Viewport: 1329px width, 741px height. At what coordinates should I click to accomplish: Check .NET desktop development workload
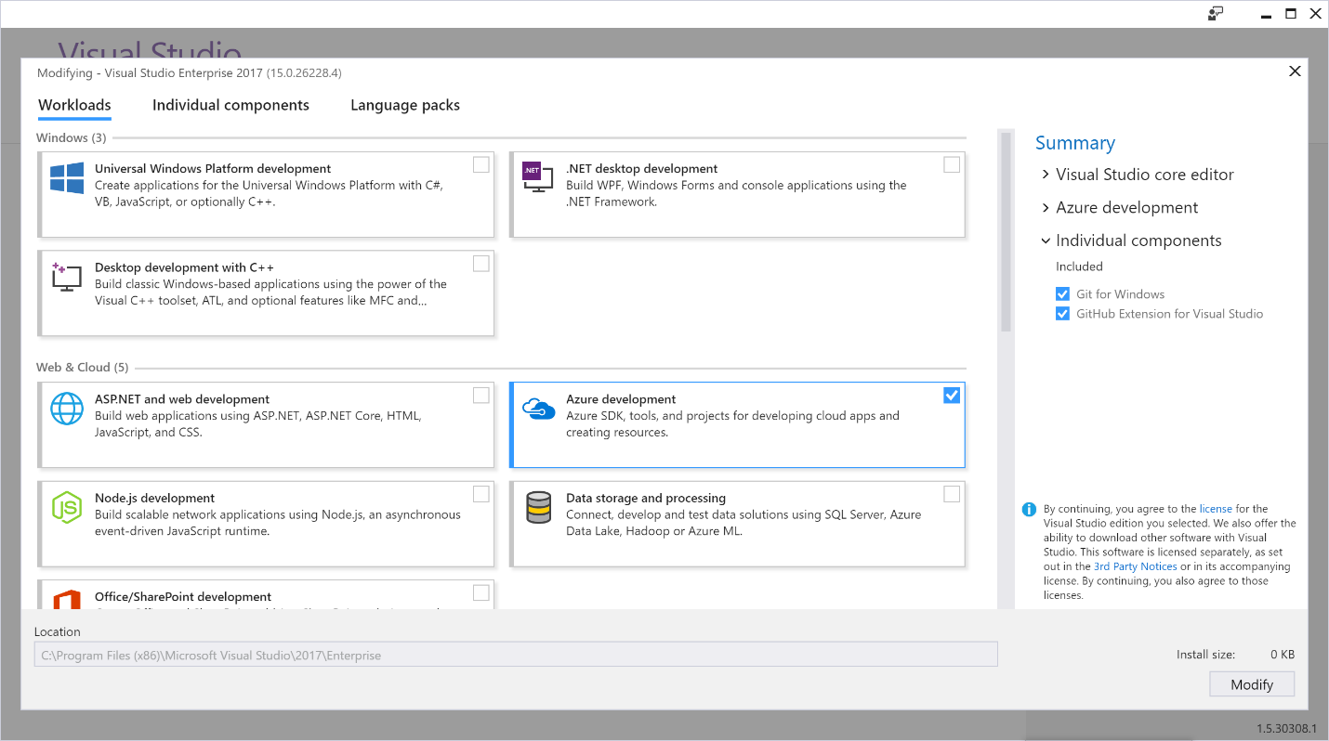point(952,164)
